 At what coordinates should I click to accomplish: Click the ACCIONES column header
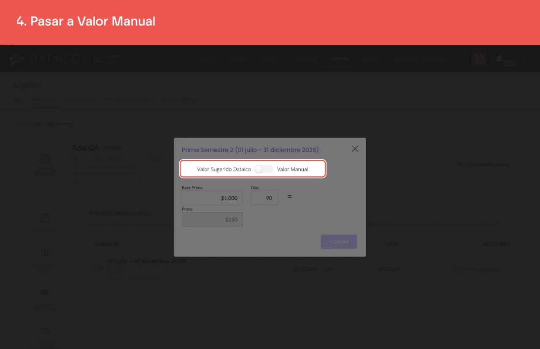click(x=497, y=244)
